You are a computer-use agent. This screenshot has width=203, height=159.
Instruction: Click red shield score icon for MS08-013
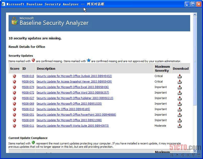15,109
